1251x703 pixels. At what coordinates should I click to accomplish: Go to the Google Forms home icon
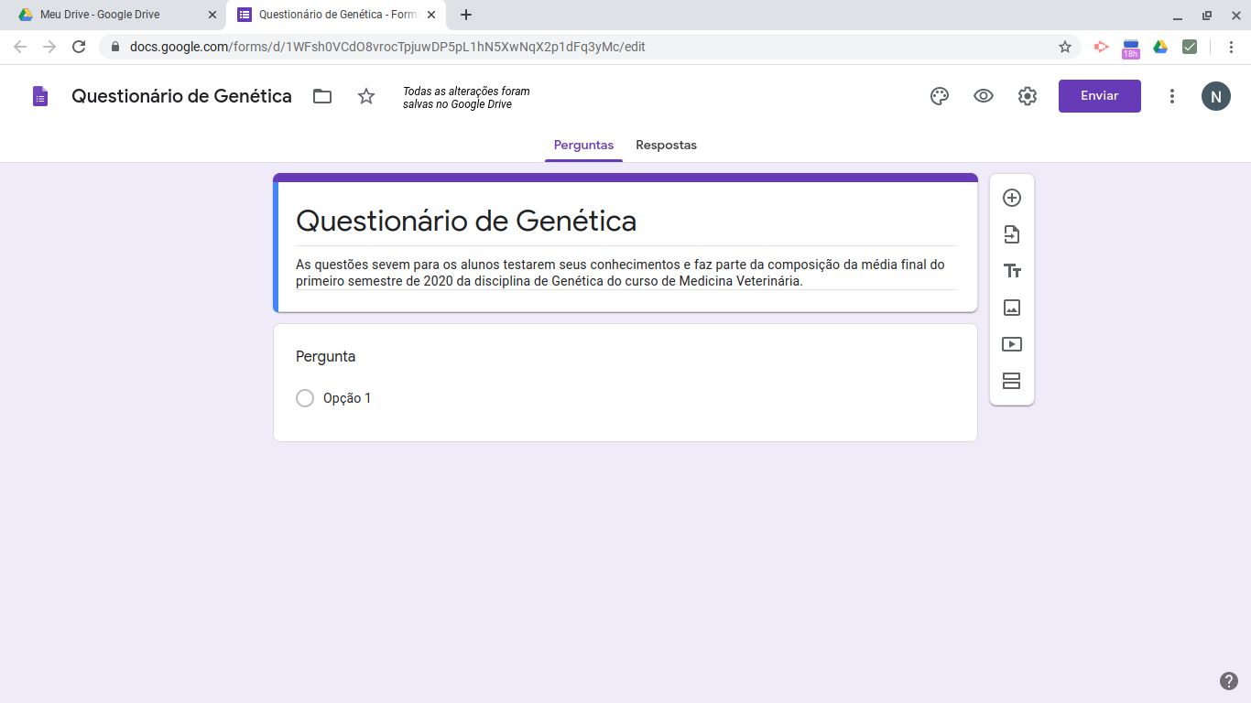tap(40, 96)
